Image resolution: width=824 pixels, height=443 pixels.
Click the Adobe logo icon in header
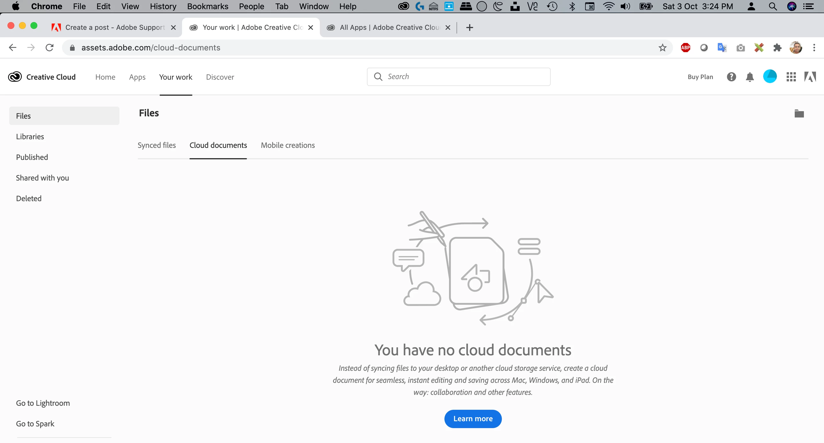click(810, 77)
